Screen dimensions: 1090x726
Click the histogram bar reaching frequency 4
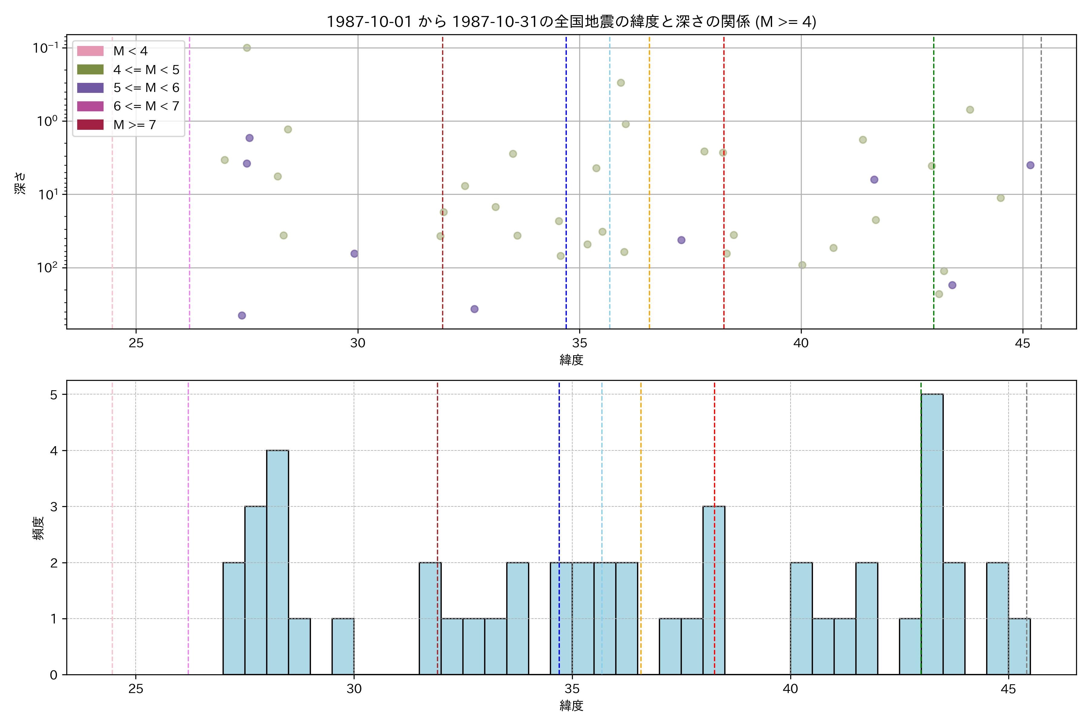(278, 563)
